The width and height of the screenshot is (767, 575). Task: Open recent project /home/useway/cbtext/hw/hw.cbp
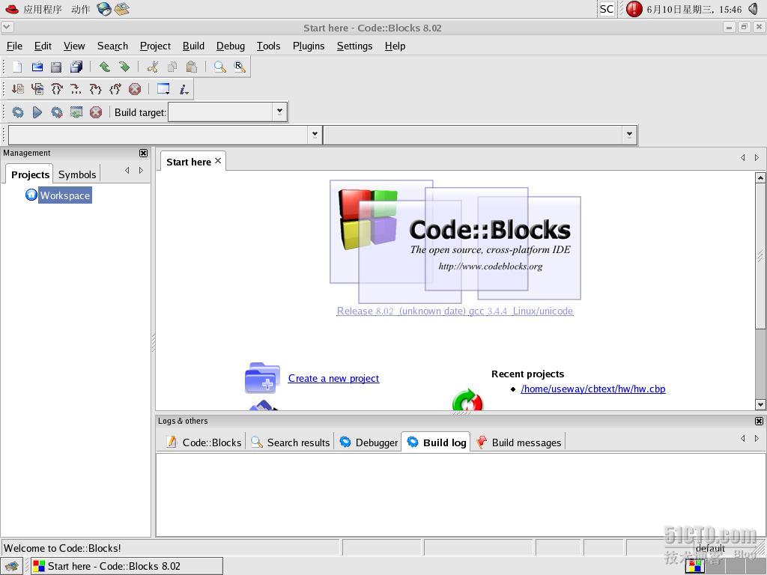[593, 389]
